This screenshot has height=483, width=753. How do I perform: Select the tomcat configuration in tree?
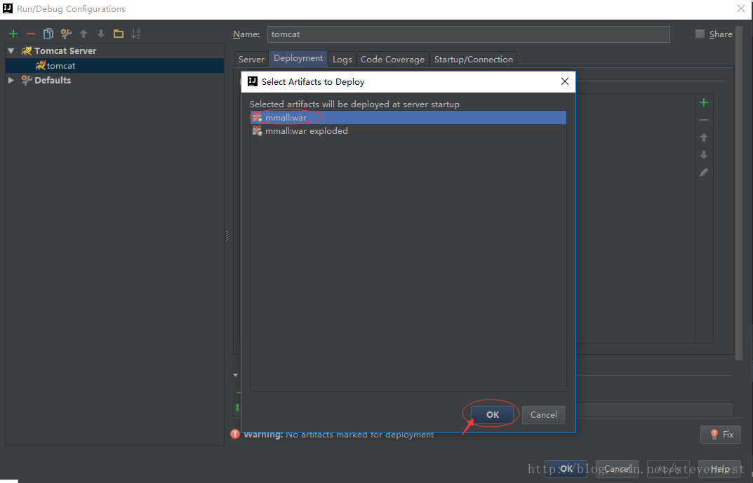(115, 66)
